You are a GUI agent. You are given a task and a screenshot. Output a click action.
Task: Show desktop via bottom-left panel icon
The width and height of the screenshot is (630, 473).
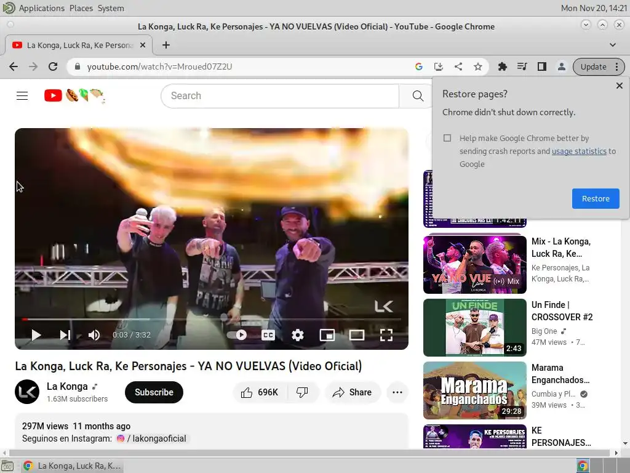point(7,466)
